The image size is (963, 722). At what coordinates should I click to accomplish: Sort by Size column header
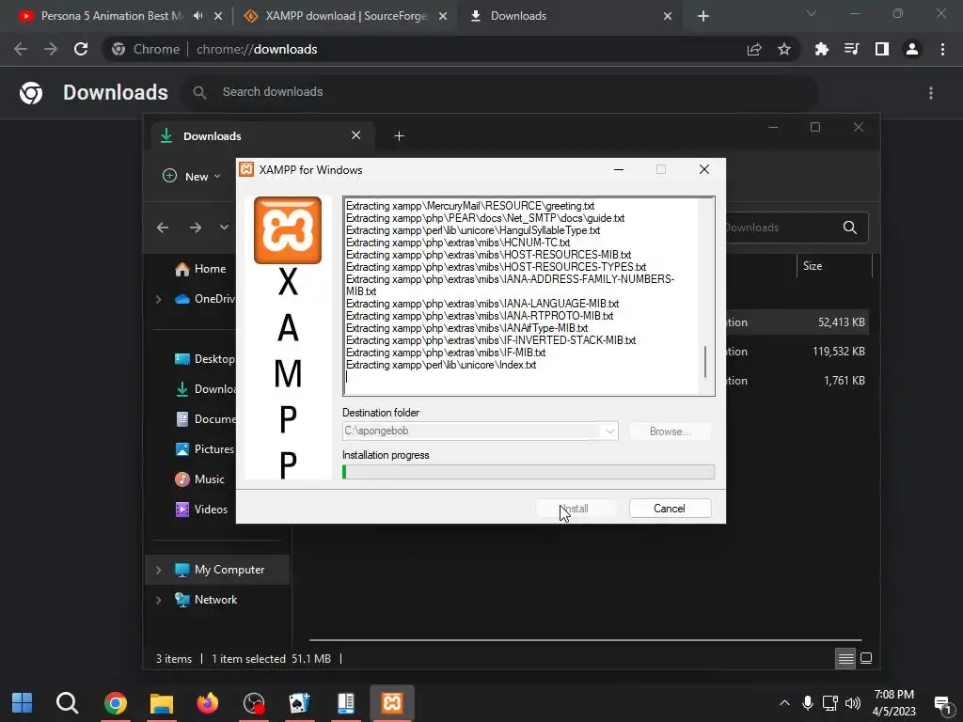click(834, 266)
